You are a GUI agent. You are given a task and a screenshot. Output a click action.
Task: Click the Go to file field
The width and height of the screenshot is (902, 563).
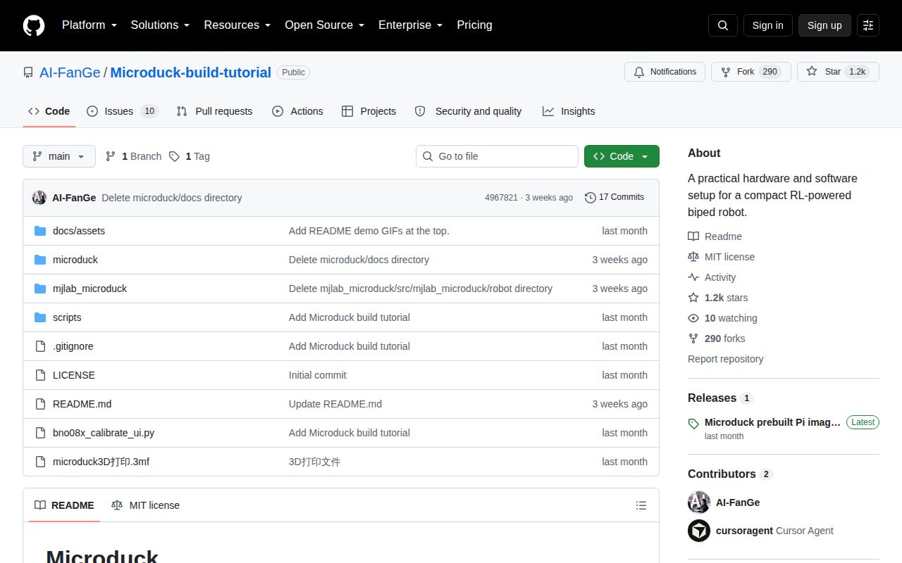[x=497, y=156]
